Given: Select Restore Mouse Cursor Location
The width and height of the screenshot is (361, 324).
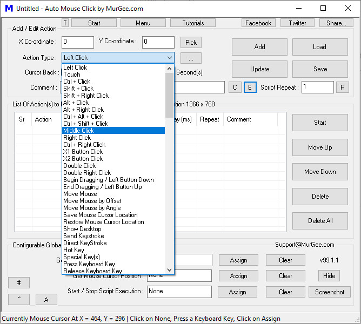Looking at the screenshot, I should click(113, 222).
